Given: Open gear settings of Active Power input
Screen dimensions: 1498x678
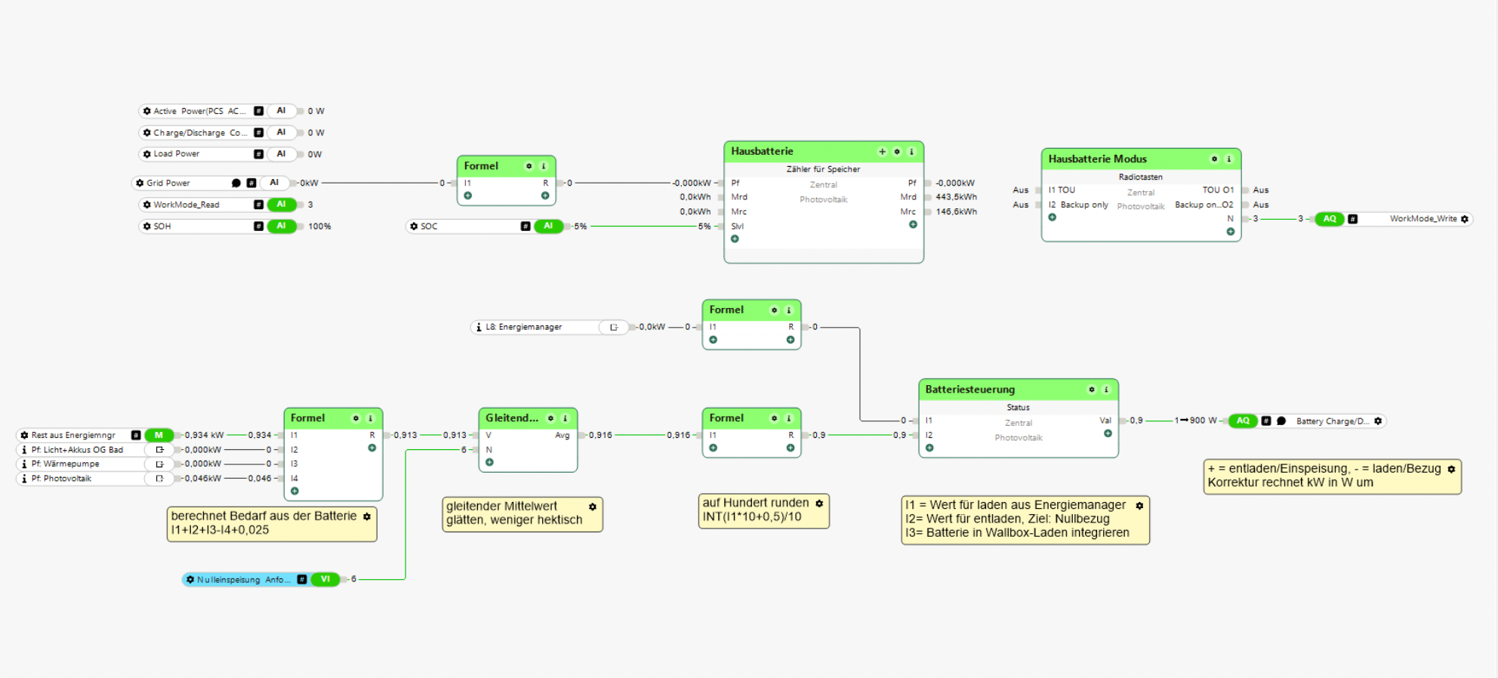Looking at the screenshot, I should point(147,111).
